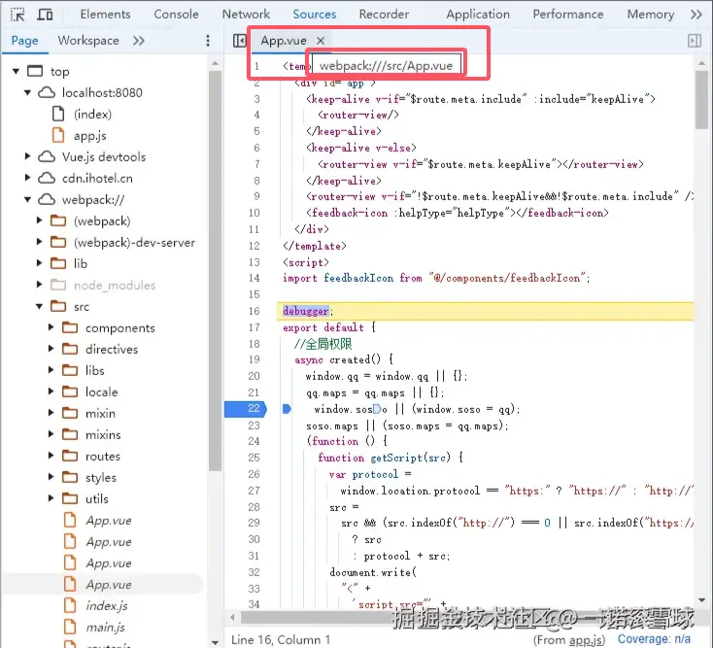Click the components folder icon

click(x=70, y=327)
